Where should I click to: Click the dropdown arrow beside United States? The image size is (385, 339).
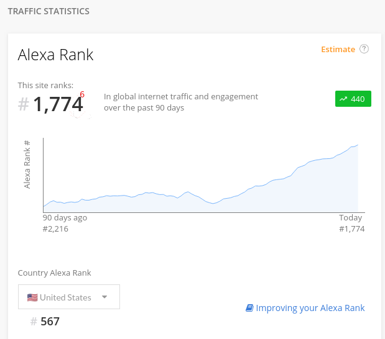point(104,297)
